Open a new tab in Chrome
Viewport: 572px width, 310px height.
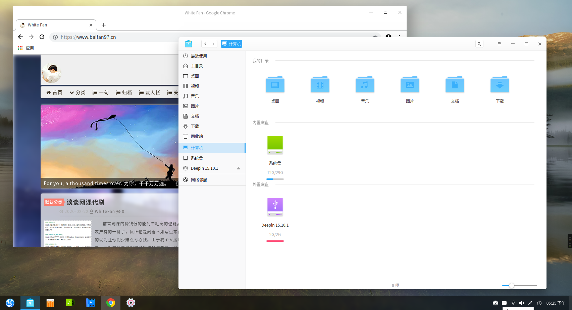click(104, 25)
